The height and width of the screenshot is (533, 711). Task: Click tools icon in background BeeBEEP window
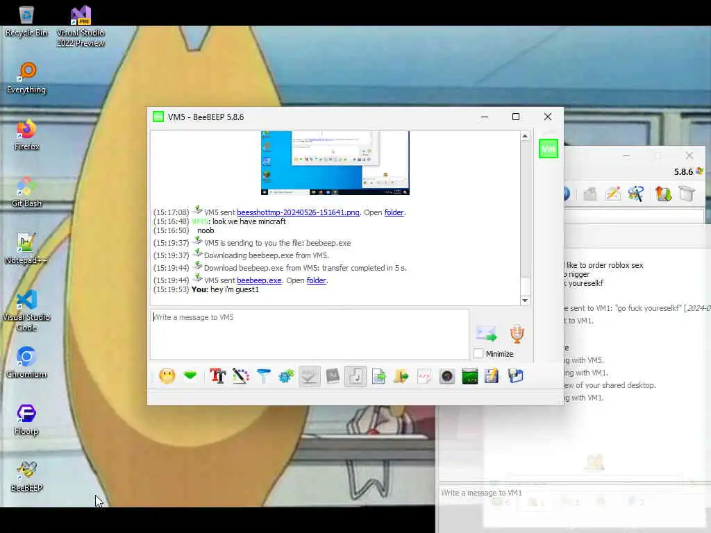point(636,194)
